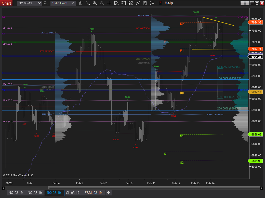This screenshot has width=265, height=198.
Task: Click the 7044.50 level label at left
Action: tap(8, 28)
